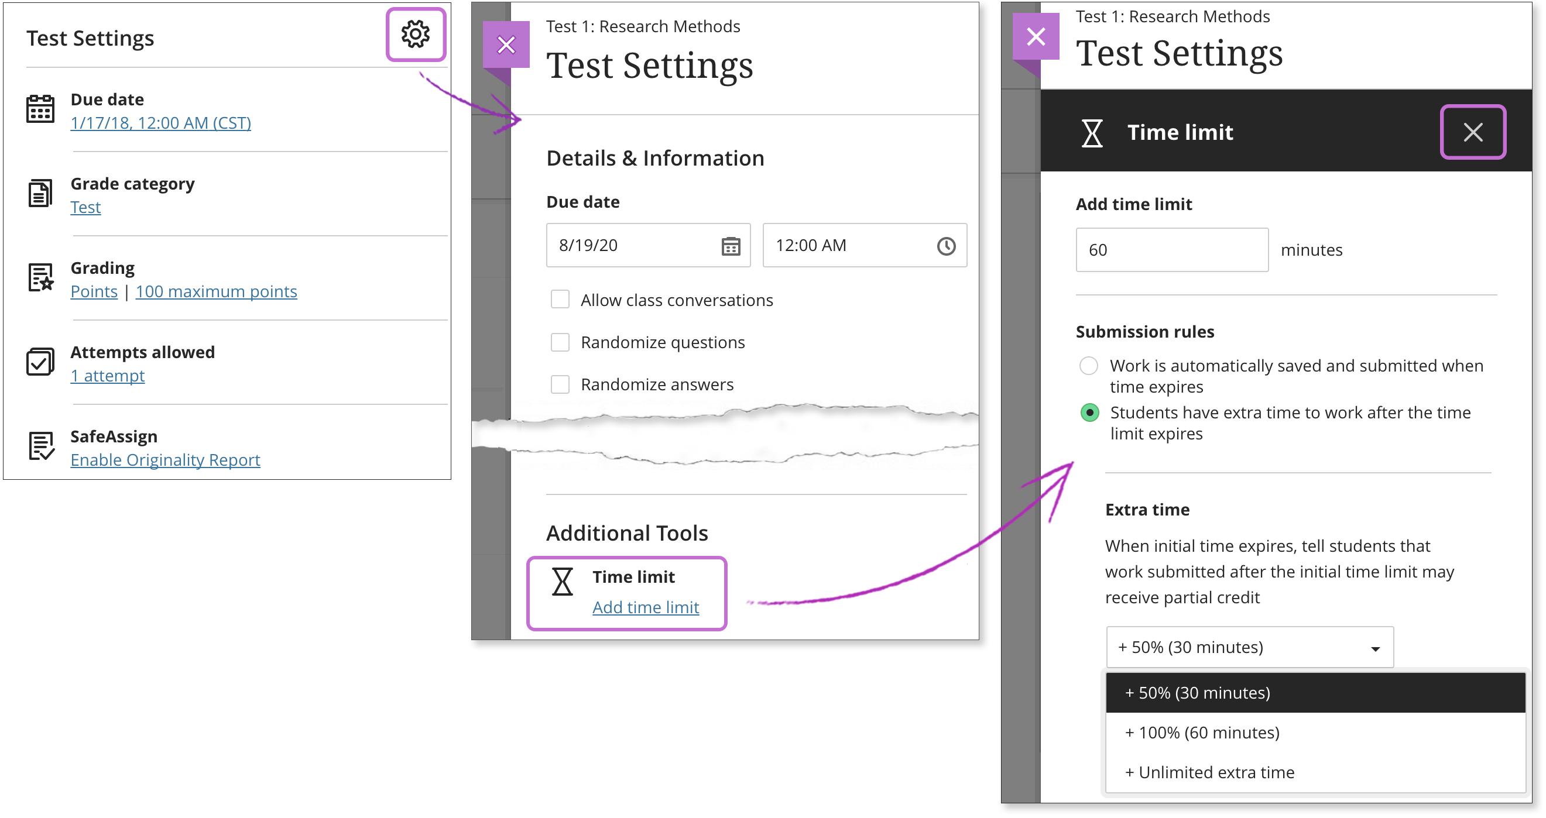Screen dimensions: 1546x818
Task: Choose + 100% (60 minutes) extra time option
Action: 1315,732
